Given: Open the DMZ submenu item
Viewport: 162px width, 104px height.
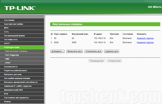Looking at the screenshot, I should pos(22,59).
